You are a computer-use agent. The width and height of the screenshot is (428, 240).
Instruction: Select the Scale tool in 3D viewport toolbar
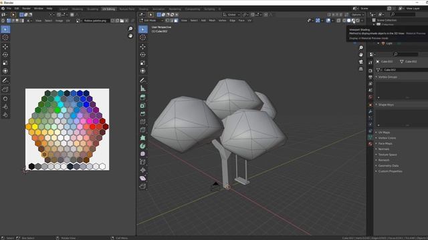[142, 63]
